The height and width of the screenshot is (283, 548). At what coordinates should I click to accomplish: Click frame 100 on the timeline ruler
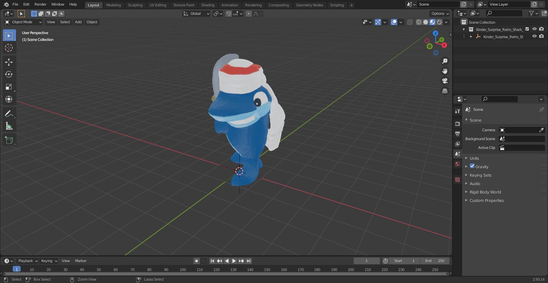[x=183, y=270]
